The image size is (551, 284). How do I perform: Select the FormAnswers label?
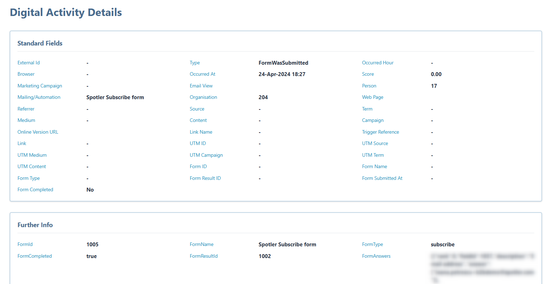coord(376,256)
